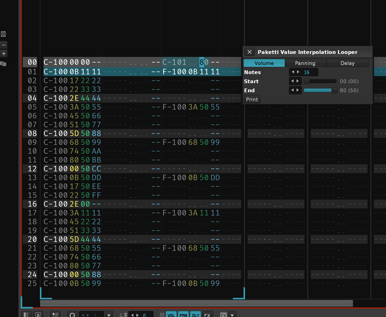This screenshot has width=386, height=317.
Task: Click the track list icon in bottom toolbar
Action: [55, 315]
